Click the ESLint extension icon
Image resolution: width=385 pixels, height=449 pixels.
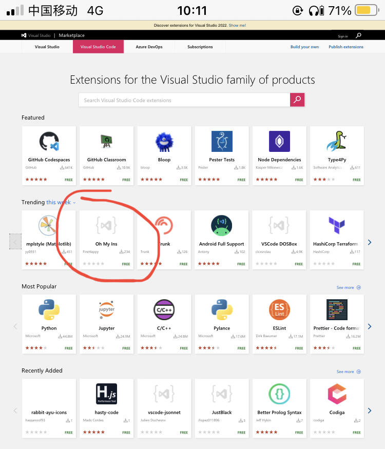pyautogui.click(x=279, y=309)
